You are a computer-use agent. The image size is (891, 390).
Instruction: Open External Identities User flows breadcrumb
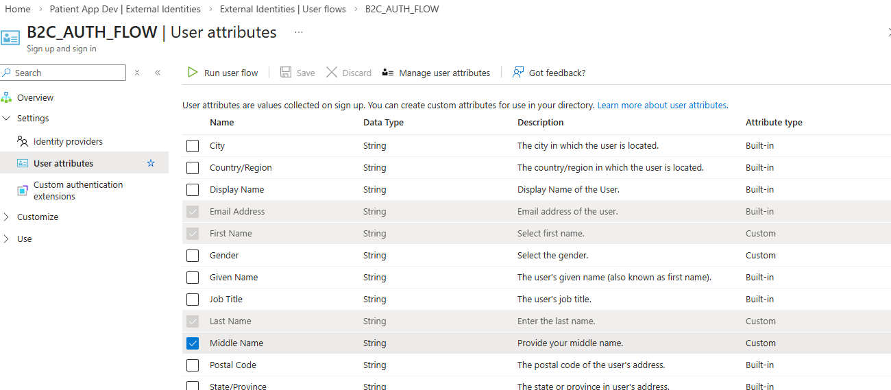coord(283,9)
